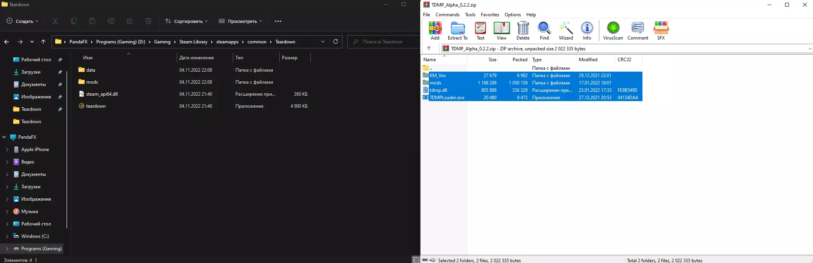Click Steam Library in the breadcrumb path
The height and width of the screenshot is (263, 813).
pos(193,42)
